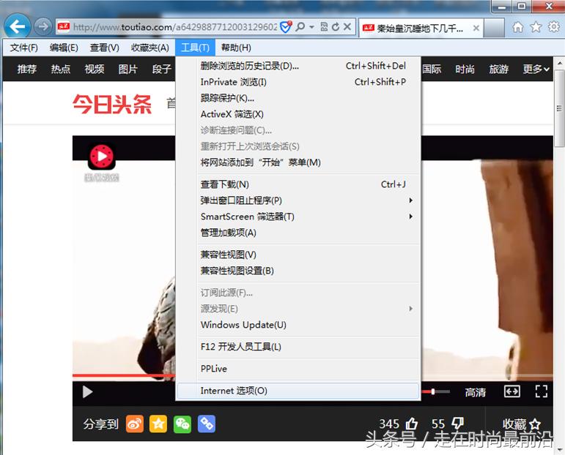Choose Windows Update(U) menu item
This screenshot has width=565, height=455.
pos(298,325)
